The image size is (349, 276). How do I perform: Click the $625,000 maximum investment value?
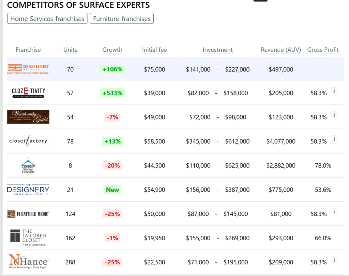(x=237, y=165)
